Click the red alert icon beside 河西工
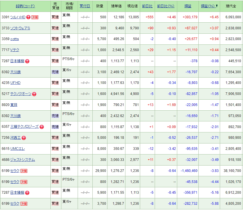 (24, 138)
